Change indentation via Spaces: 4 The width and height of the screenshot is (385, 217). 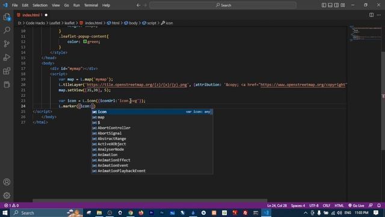coord(298,206)
